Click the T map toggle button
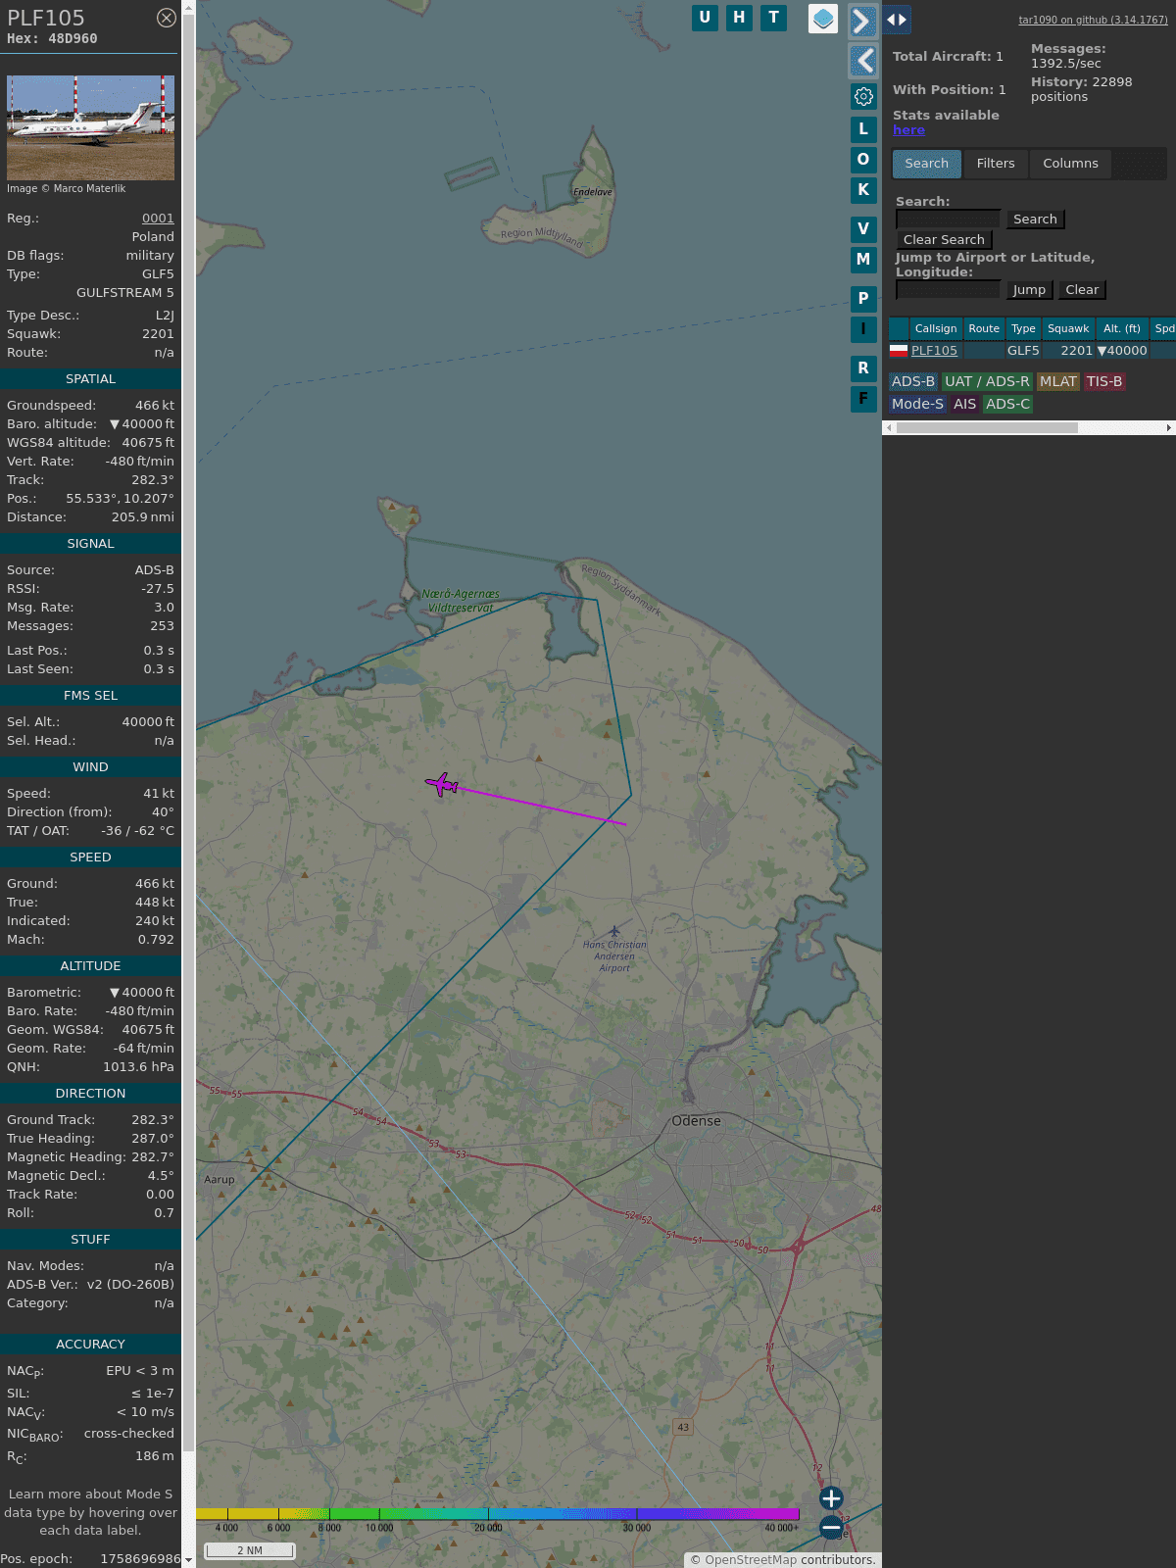Image resolution: width=1176 pixels, height=1568 pixels. click(774, 18)
